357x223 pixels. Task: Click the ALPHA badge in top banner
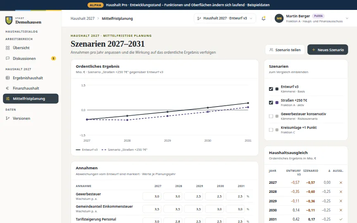point(95,5)
